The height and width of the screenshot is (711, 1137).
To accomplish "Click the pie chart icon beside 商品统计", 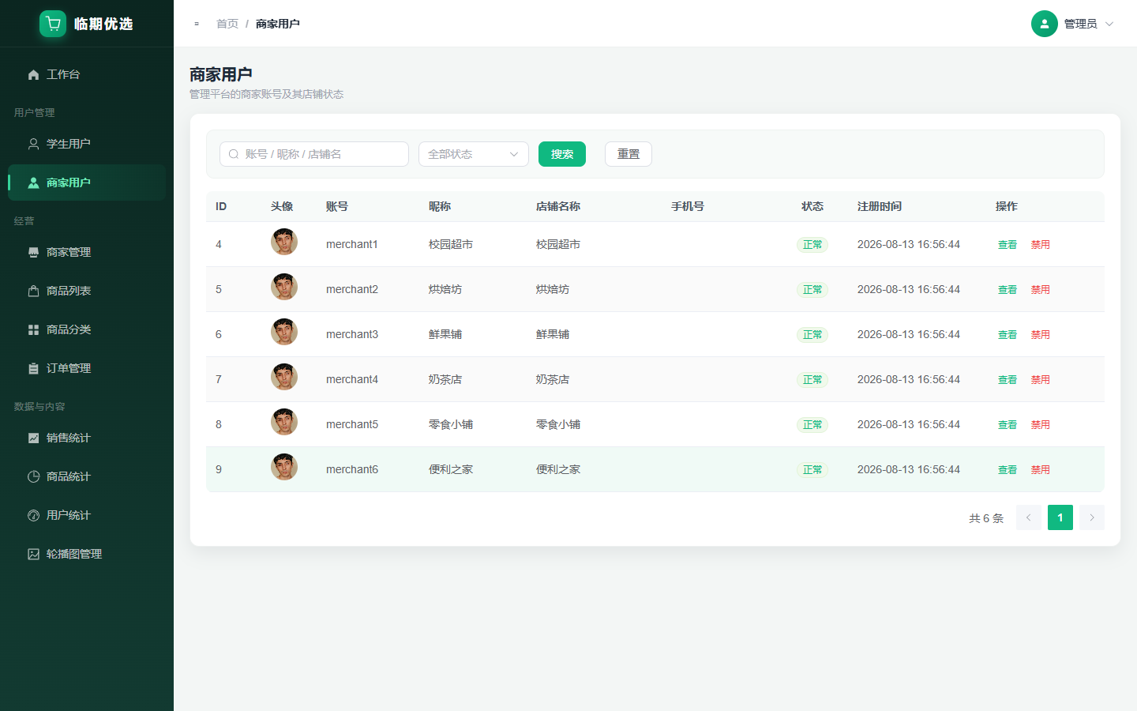I will coord(33,476).
